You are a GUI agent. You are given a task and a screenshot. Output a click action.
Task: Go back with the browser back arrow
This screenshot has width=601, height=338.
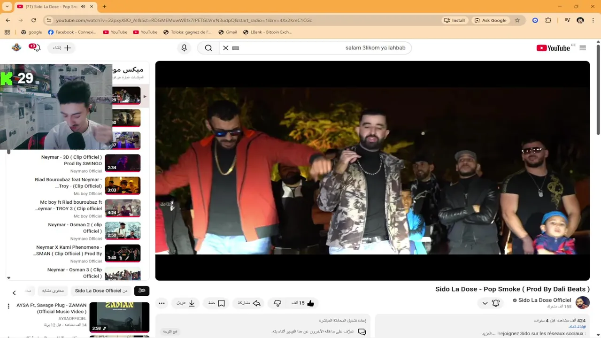(x=8, y=20)
